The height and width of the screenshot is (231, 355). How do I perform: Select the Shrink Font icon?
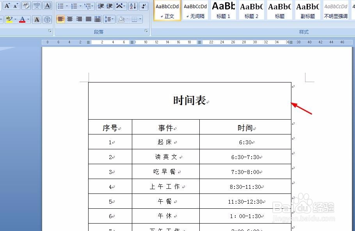pos(15,6)
